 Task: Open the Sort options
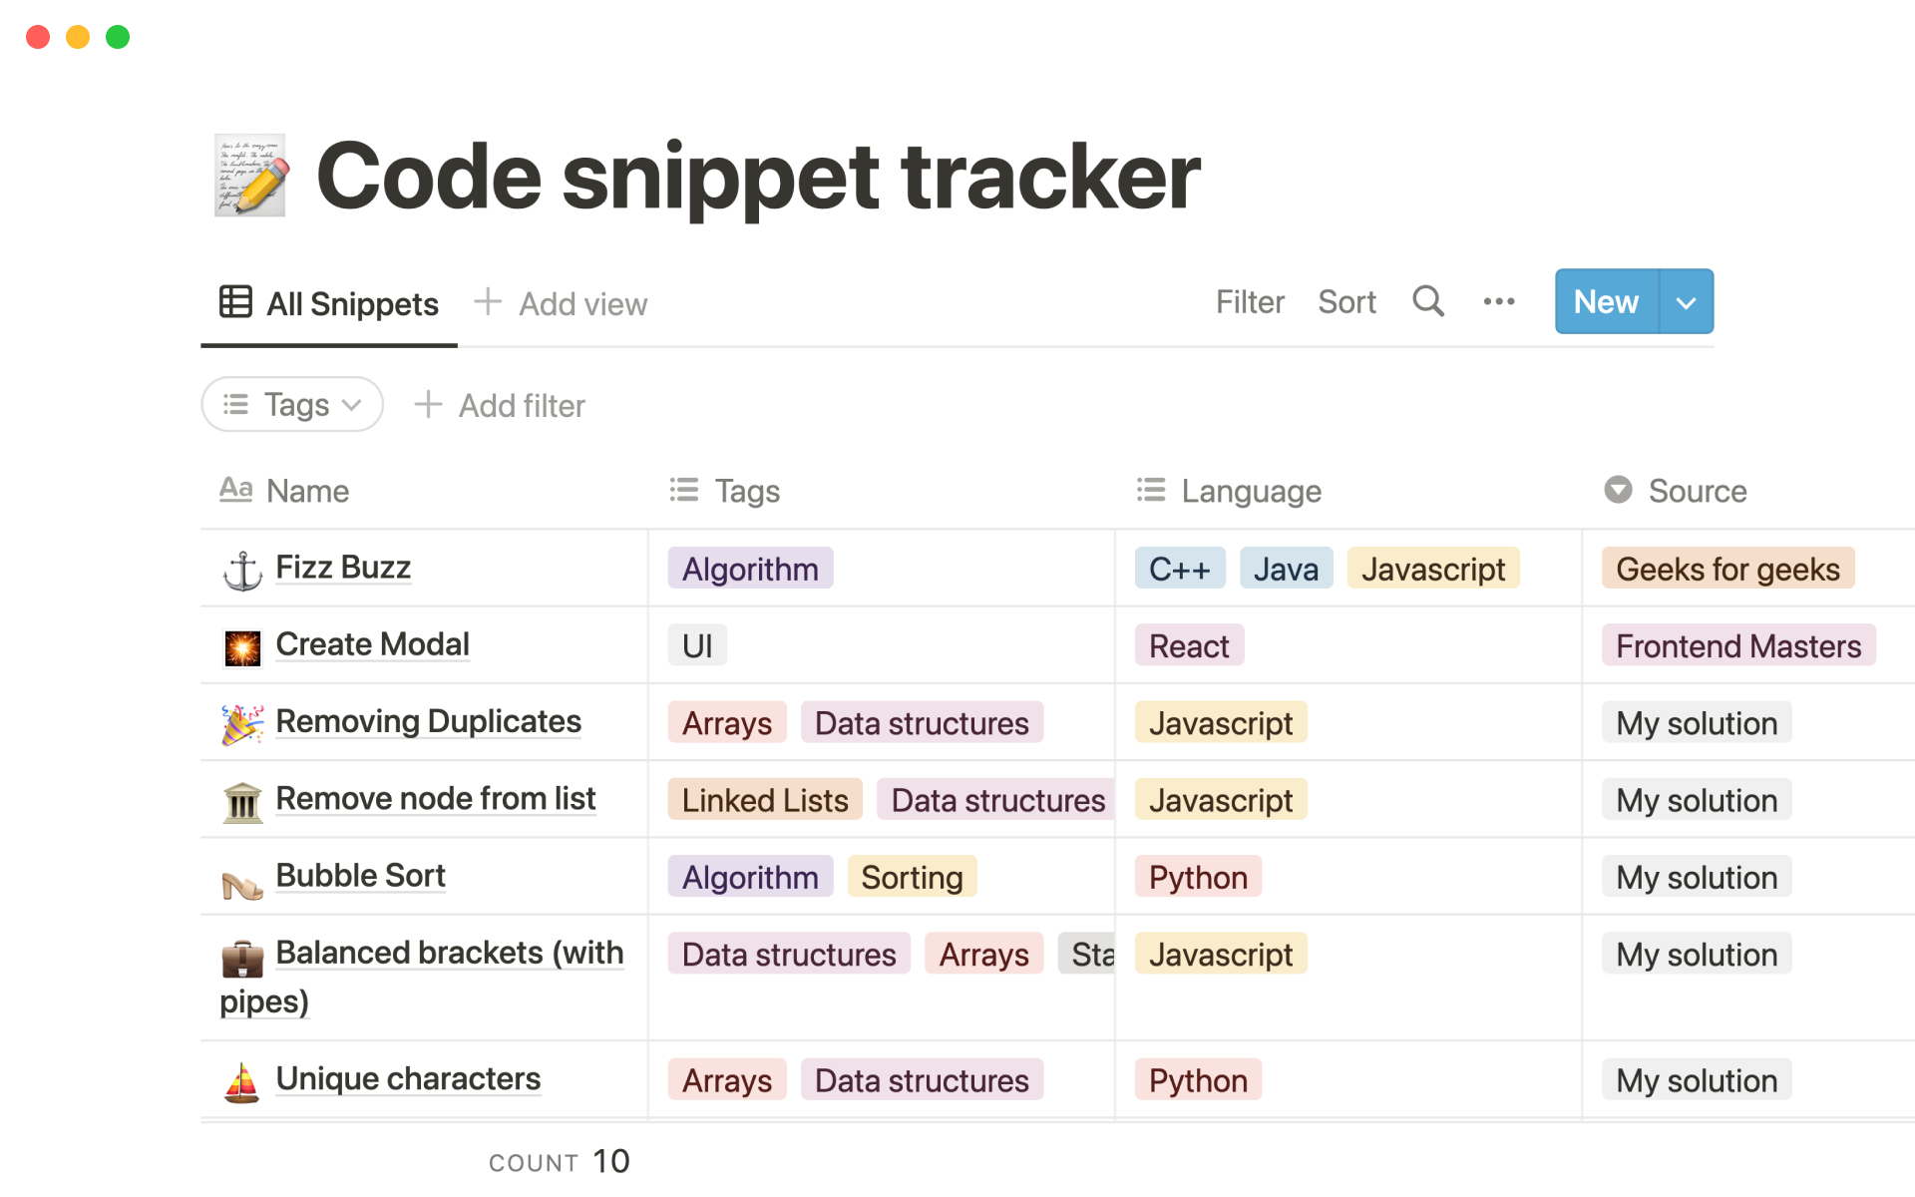[x=1345, y=302]
